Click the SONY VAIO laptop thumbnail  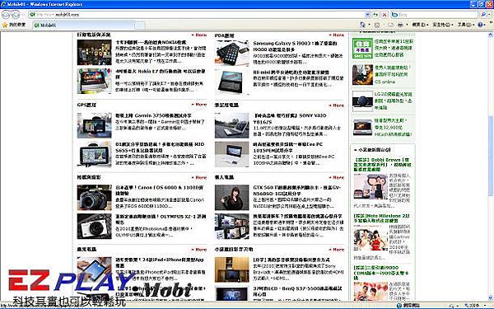pos(232,125)
